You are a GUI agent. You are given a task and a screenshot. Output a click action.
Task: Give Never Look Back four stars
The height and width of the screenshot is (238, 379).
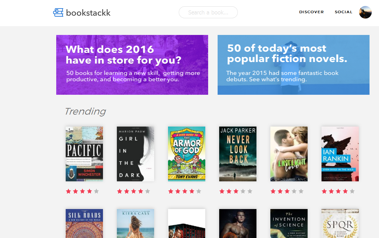tap(243, 191)
